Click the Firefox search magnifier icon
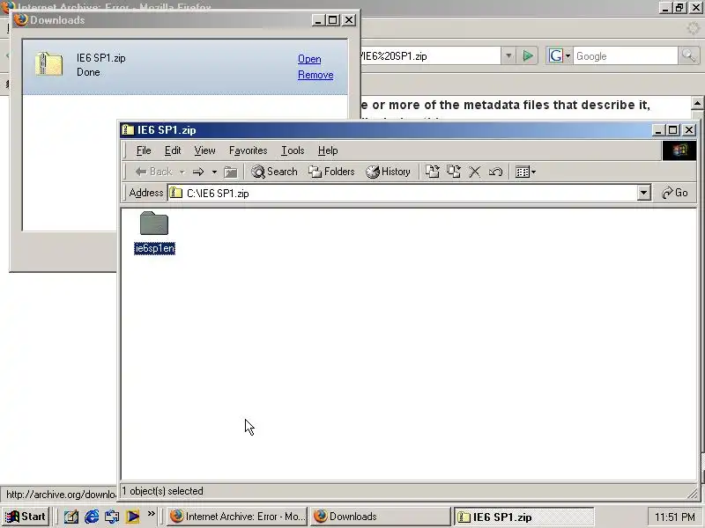705x528 pixels. 688,56
